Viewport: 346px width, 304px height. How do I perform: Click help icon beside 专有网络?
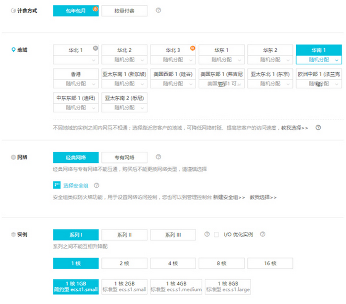tap(158, 157)
